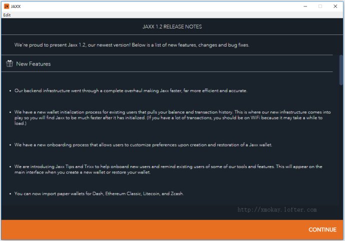Click the gift icon beside New Features
The image size is (345, 241).
[9, 63]
